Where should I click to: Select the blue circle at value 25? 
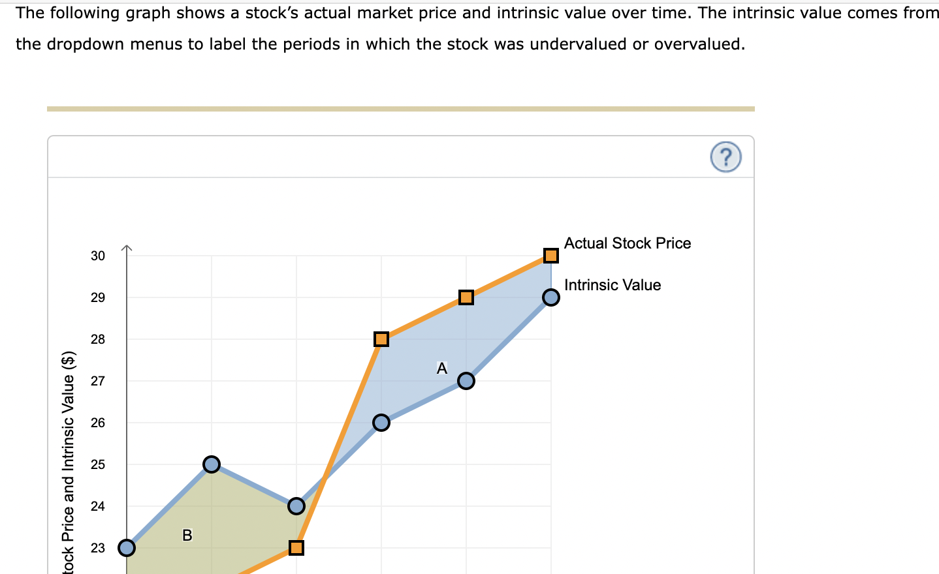click(212, 464)
